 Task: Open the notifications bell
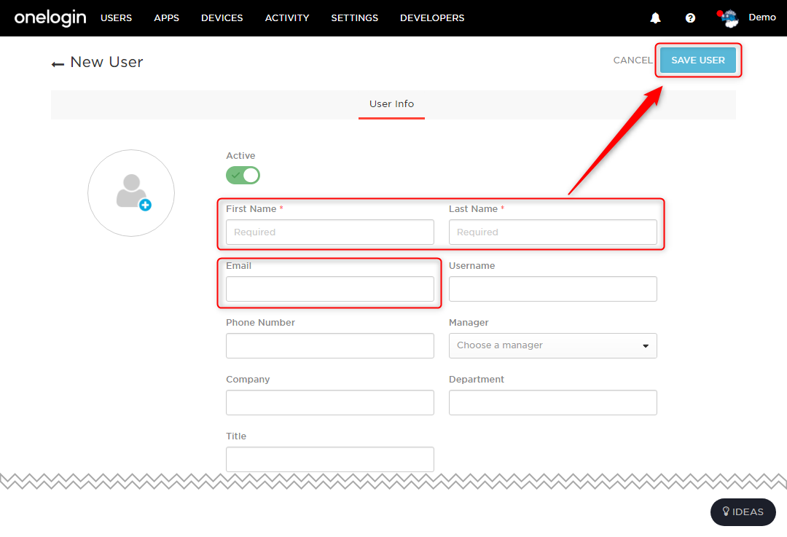pyautogui.click(x=655, y=18)
